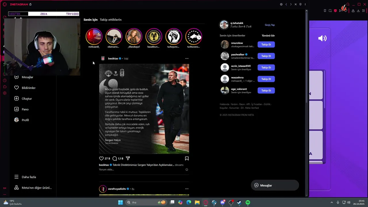Screen dimensions: 368x207
Task: Click Tümünü Gör suggestions link
Action: coord(268,36)
